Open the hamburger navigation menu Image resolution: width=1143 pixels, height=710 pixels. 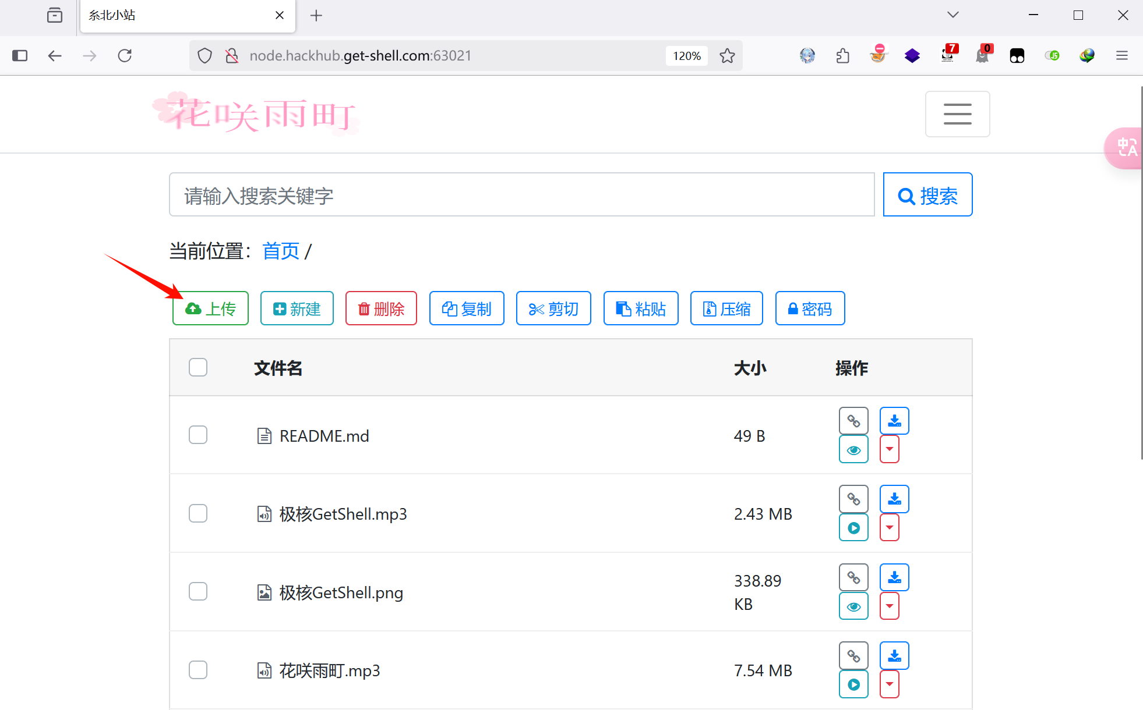click(957, 114)
